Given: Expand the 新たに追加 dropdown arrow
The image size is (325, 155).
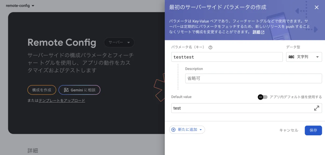Looking at the screenshot, I should tap(201, 130).
